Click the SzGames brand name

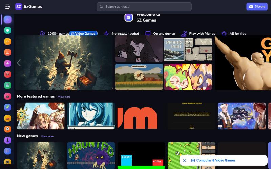point(33,7)
